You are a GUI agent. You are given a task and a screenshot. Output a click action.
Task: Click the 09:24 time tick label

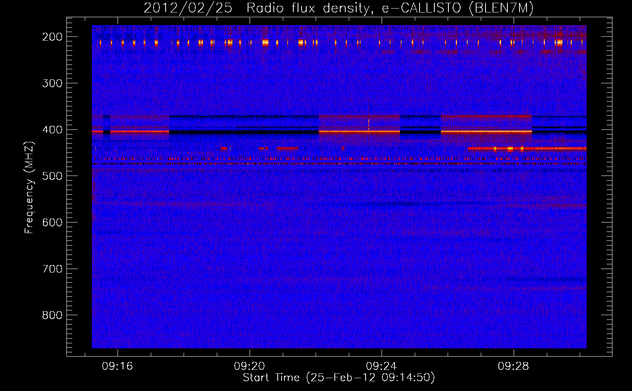coord(382,366)
